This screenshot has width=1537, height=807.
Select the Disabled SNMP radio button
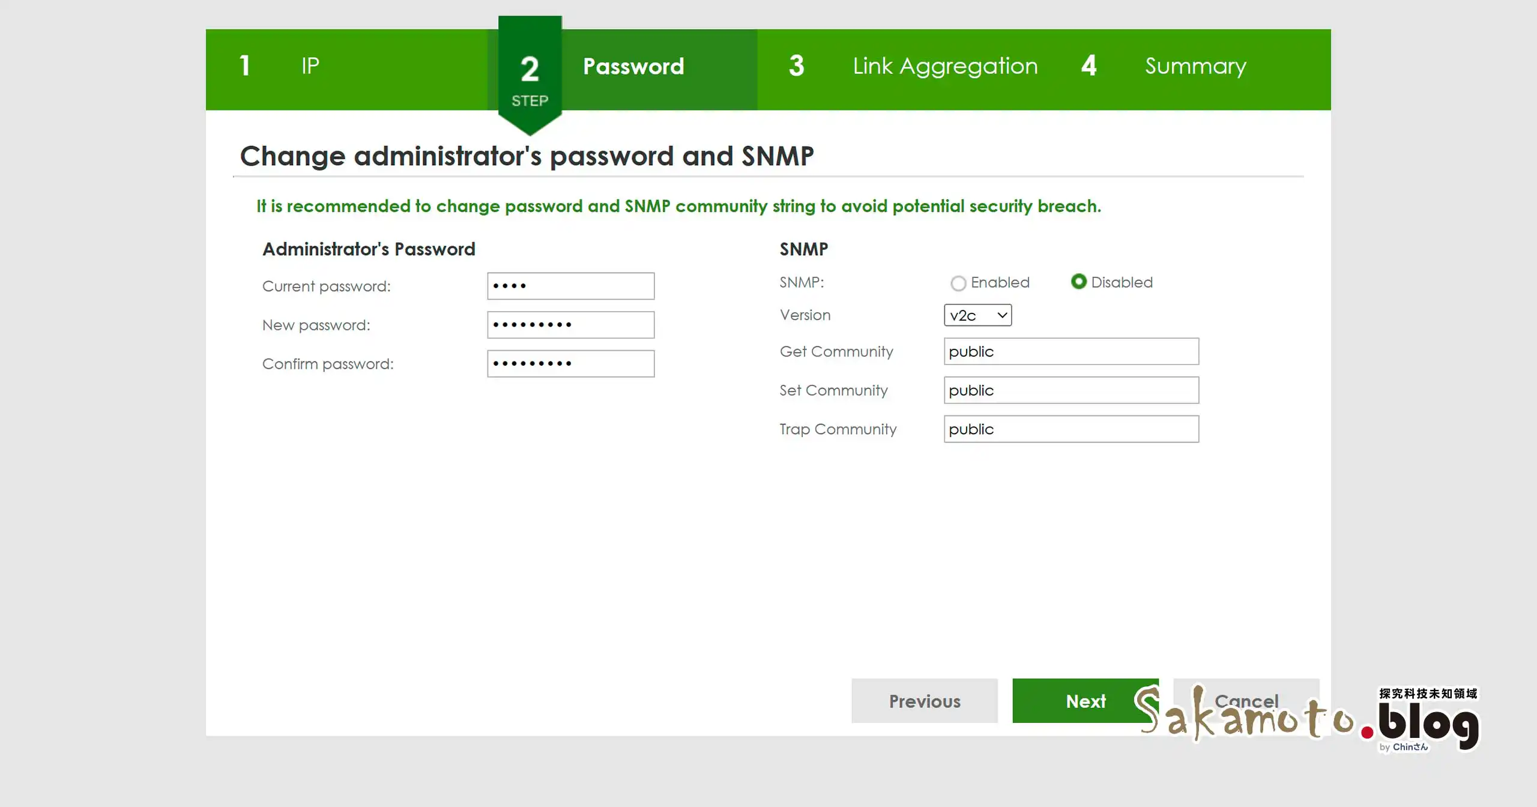tap(1079, 282)
